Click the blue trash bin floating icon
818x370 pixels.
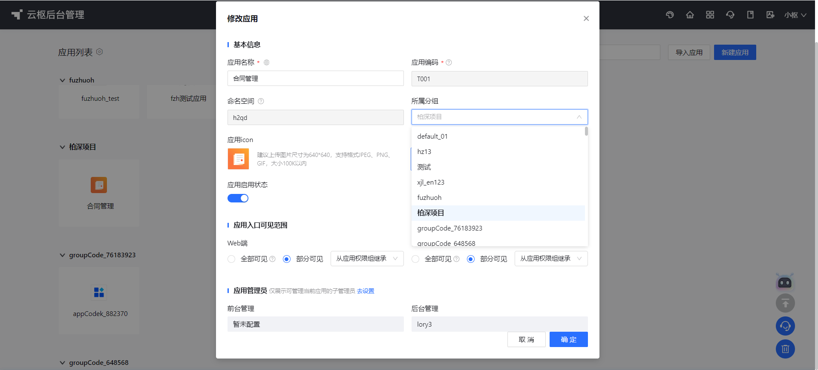tap(785, 349)
